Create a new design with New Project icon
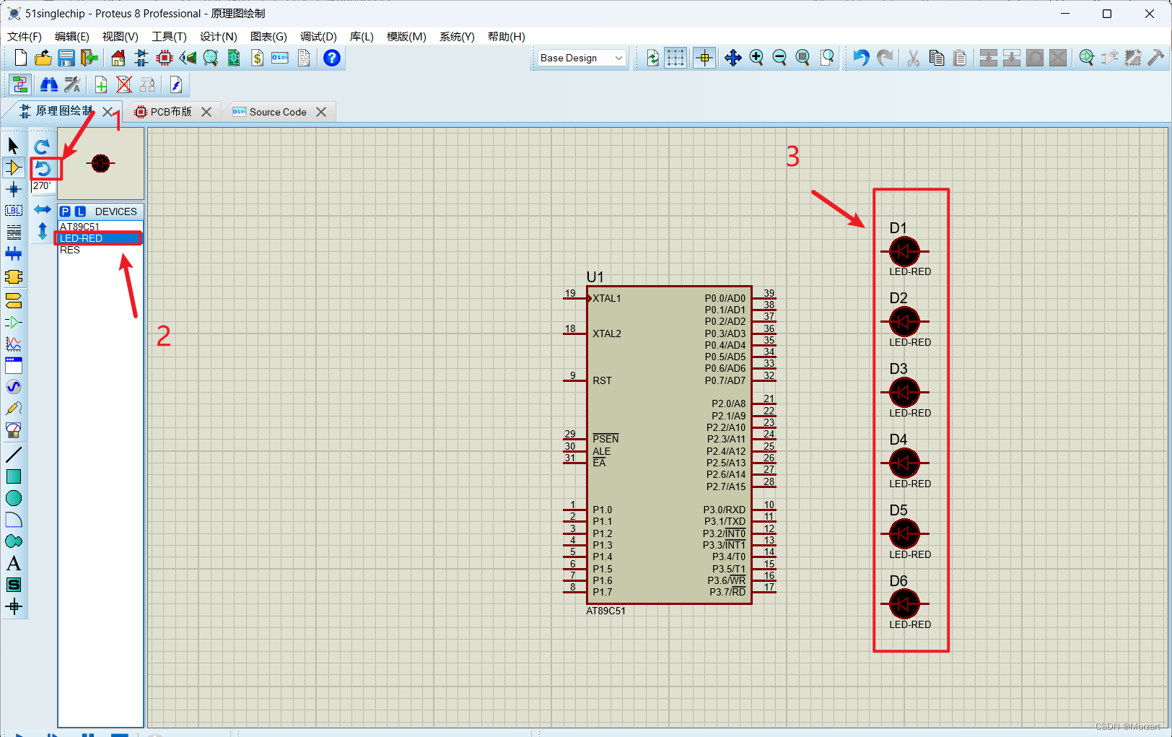Screen dimensions: 1172x737 tap(21, 58)
